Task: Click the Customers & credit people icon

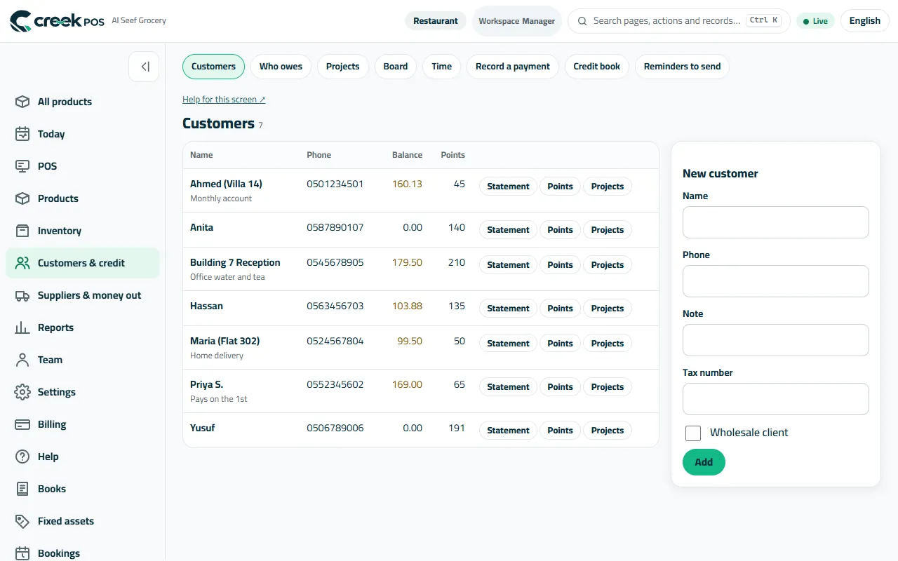Action: tap(22, 263)
